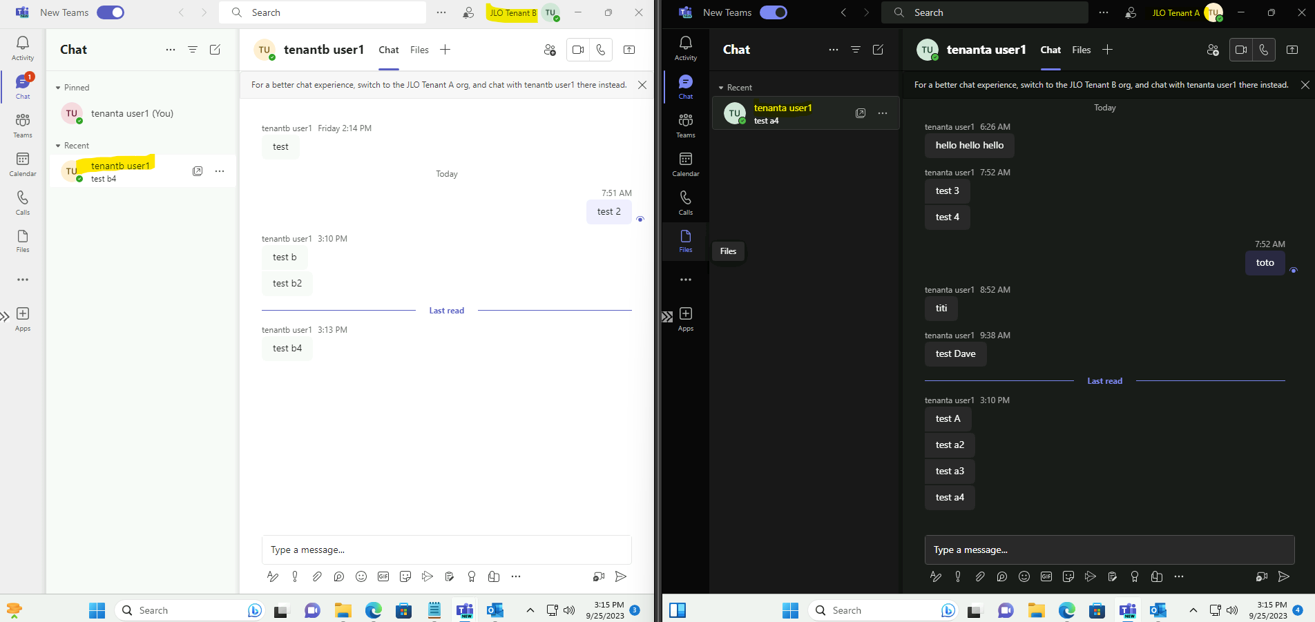Open Activity in right dark window sidebar
This screenshot has width=1315, height=622.
coord(686,48)
